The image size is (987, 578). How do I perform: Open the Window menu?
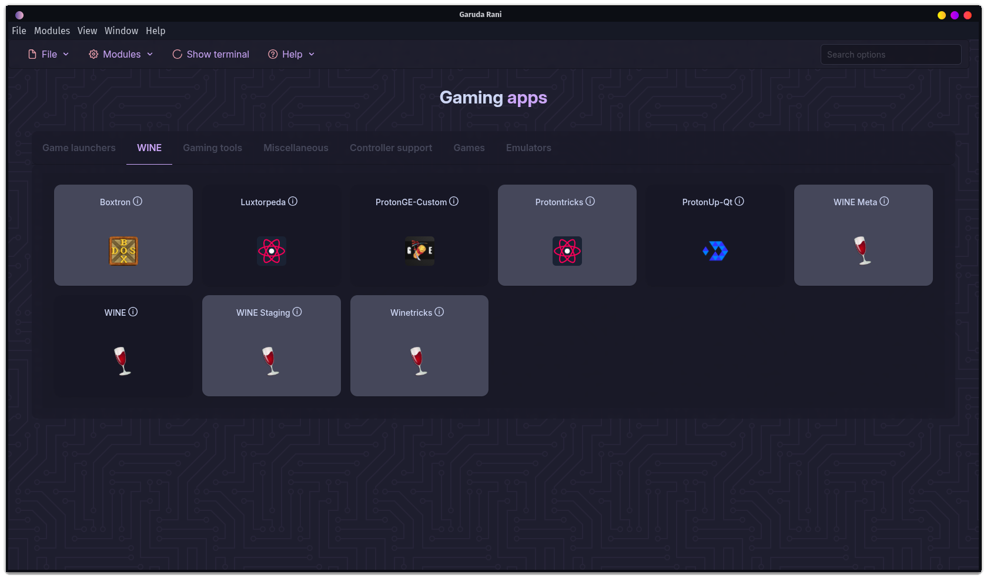(121, 31)
